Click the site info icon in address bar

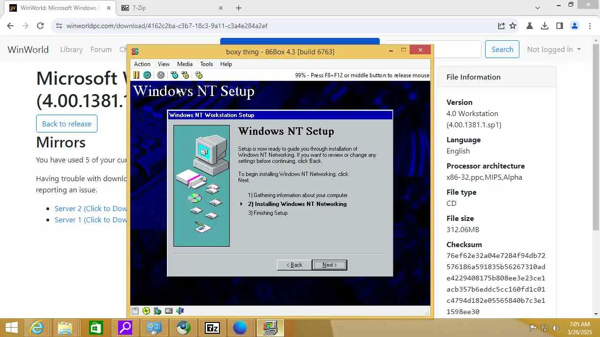pos(59,26)
